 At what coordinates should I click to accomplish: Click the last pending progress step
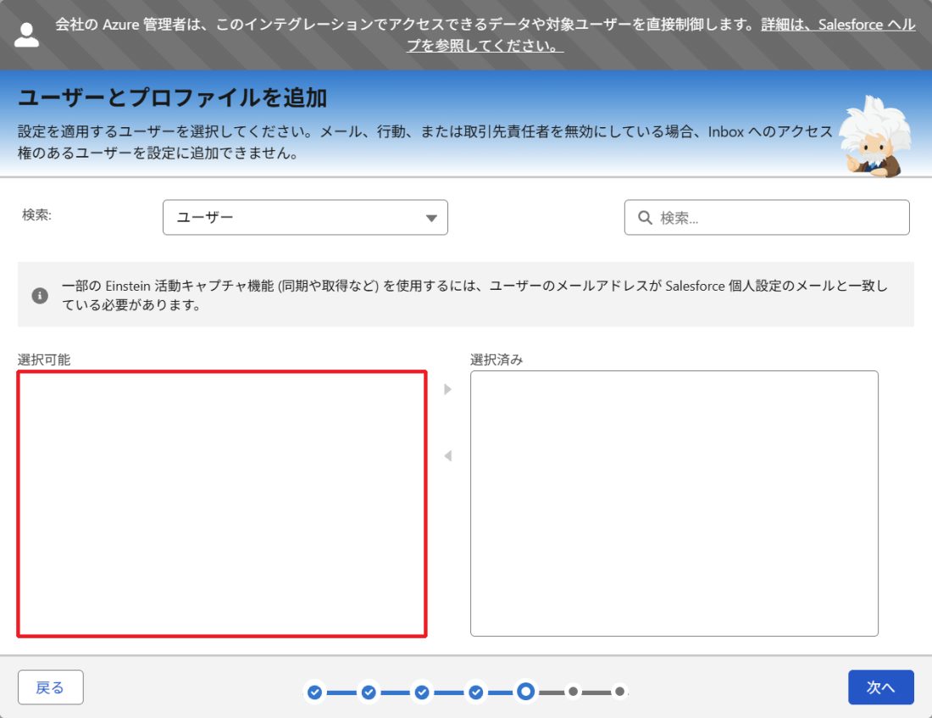[619, 691]
